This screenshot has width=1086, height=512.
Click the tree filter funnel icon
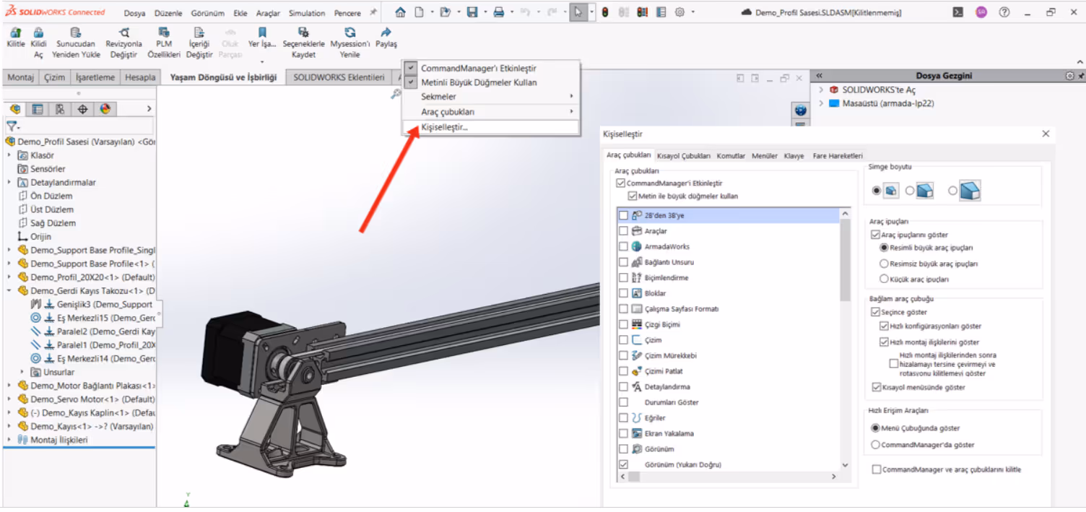click(11, 126)
